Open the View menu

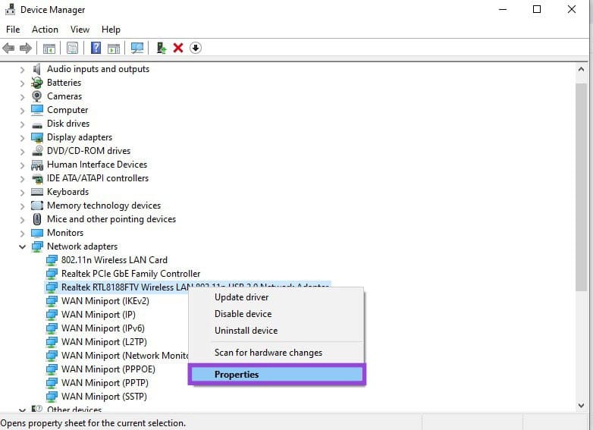(x=80, y=30)
